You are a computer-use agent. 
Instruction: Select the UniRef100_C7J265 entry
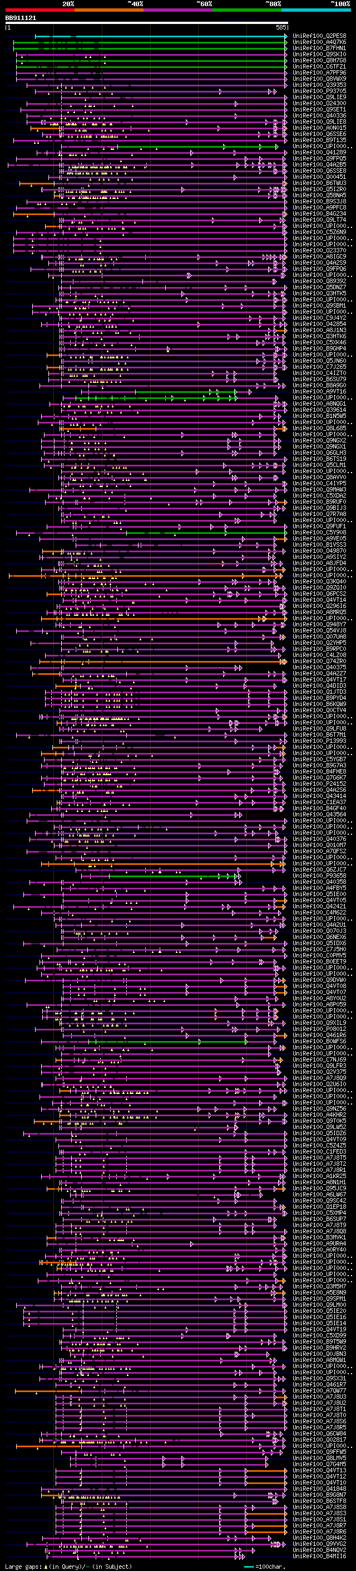click(319, 367)
